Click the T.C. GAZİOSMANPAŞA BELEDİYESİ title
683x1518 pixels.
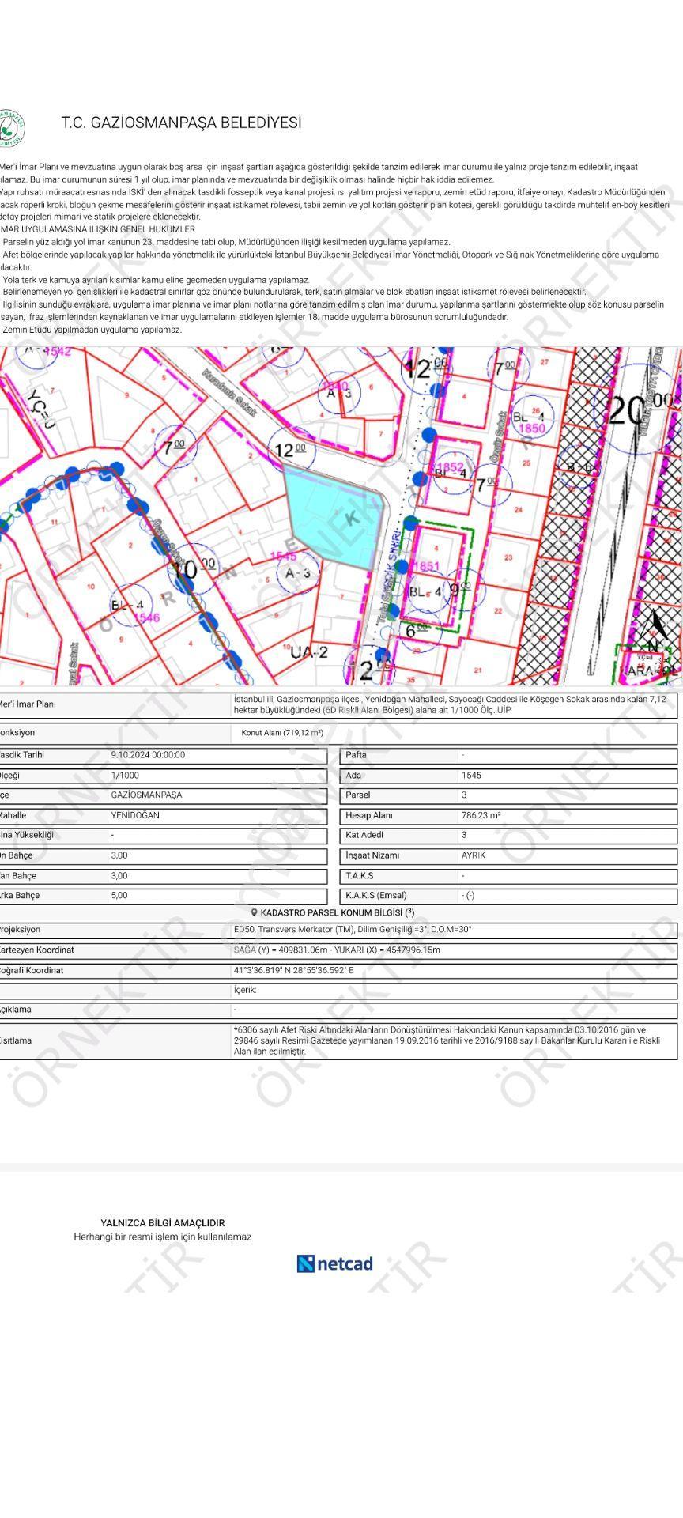click(x=182, y=123)
